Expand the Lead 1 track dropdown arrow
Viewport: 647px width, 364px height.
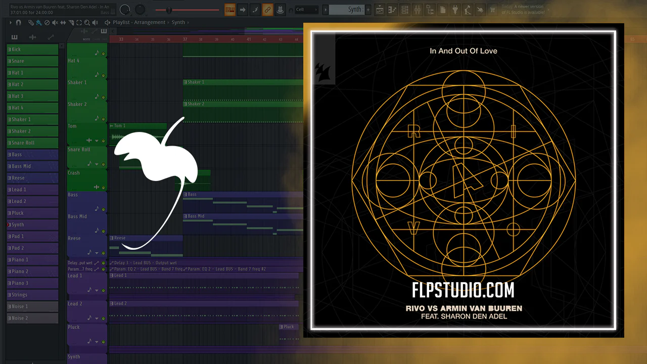pos(97,290)
